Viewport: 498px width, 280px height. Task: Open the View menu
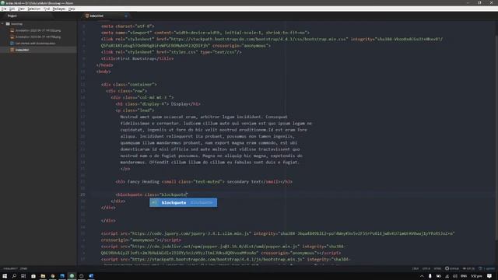point(21,9)
